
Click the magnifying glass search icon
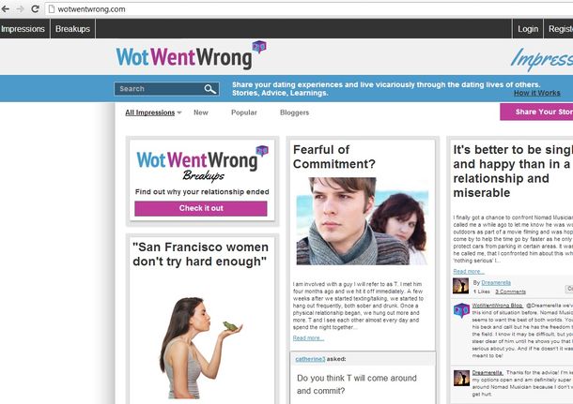210,89
